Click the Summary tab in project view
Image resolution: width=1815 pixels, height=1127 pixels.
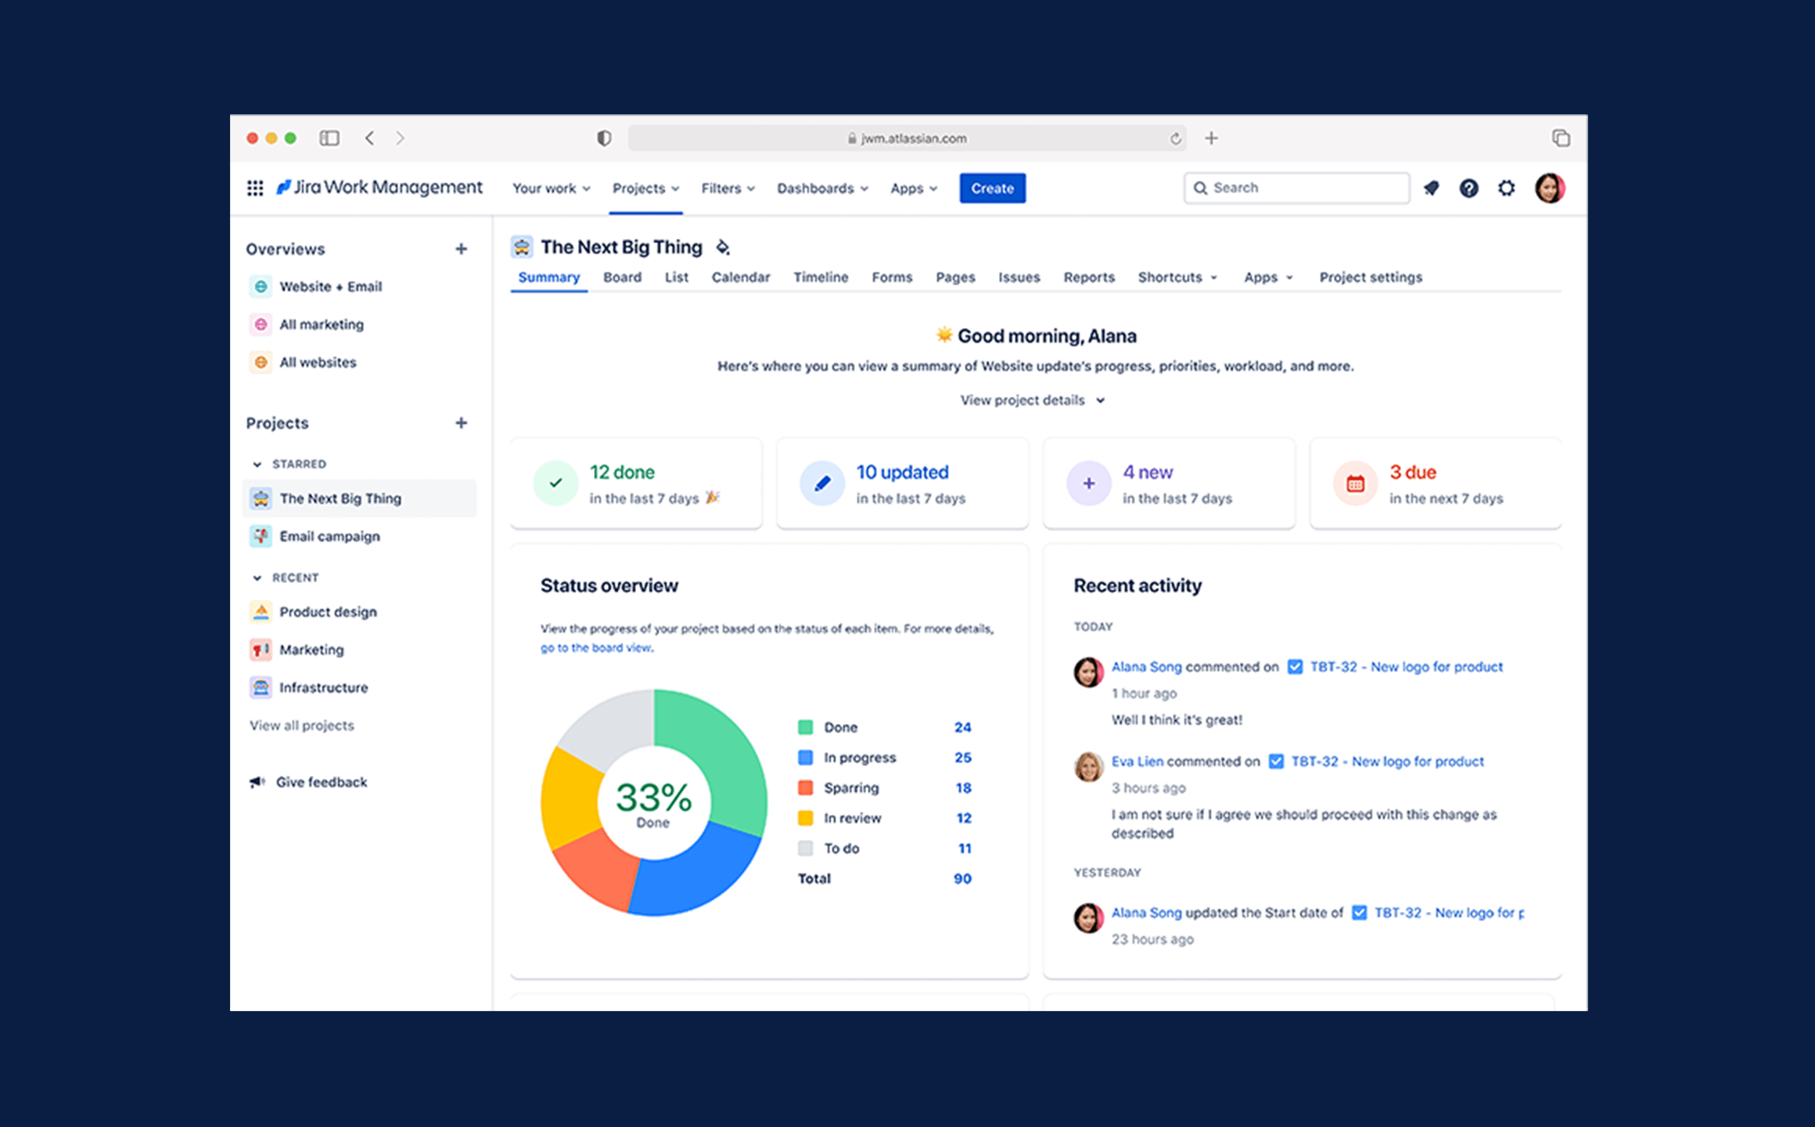[x=548, y=276]
